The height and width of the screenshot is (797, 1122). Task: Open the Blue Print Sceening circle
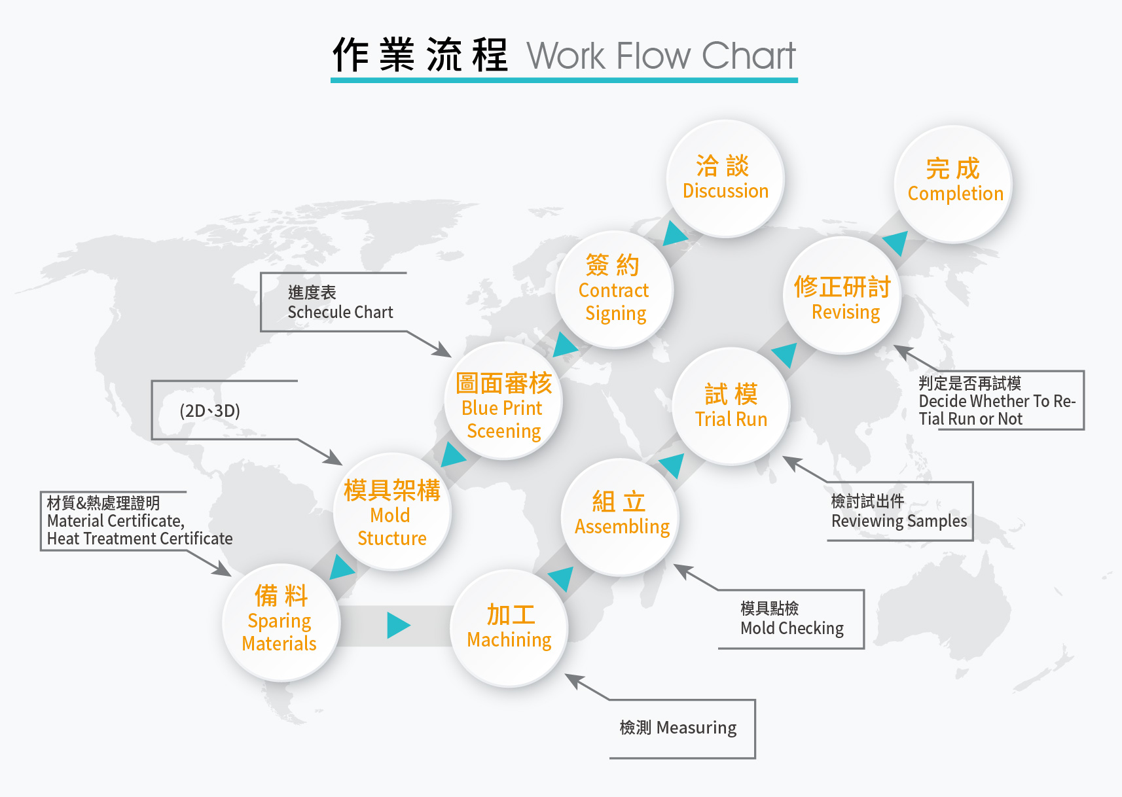[503, 400]
